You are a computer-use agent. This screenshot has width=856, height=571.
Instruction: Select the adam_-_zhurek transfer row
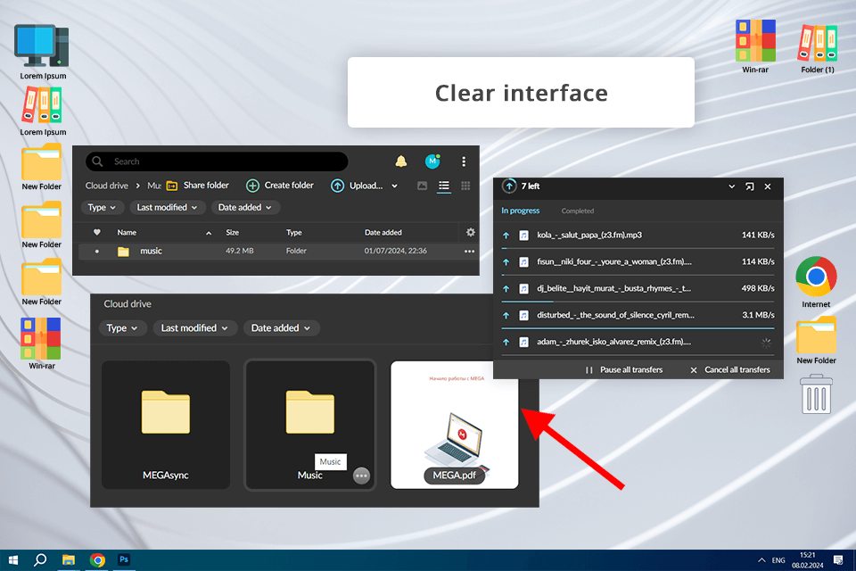(638, 342)
